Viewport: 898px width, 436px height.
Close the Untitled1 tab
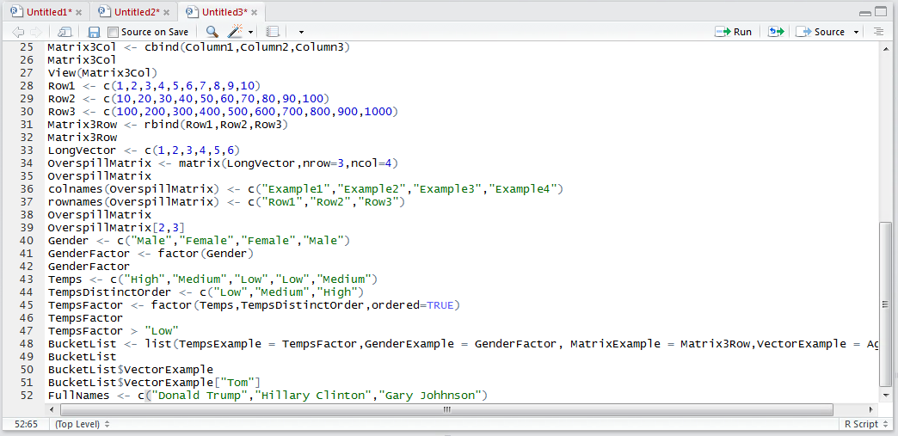coord(79,13)
